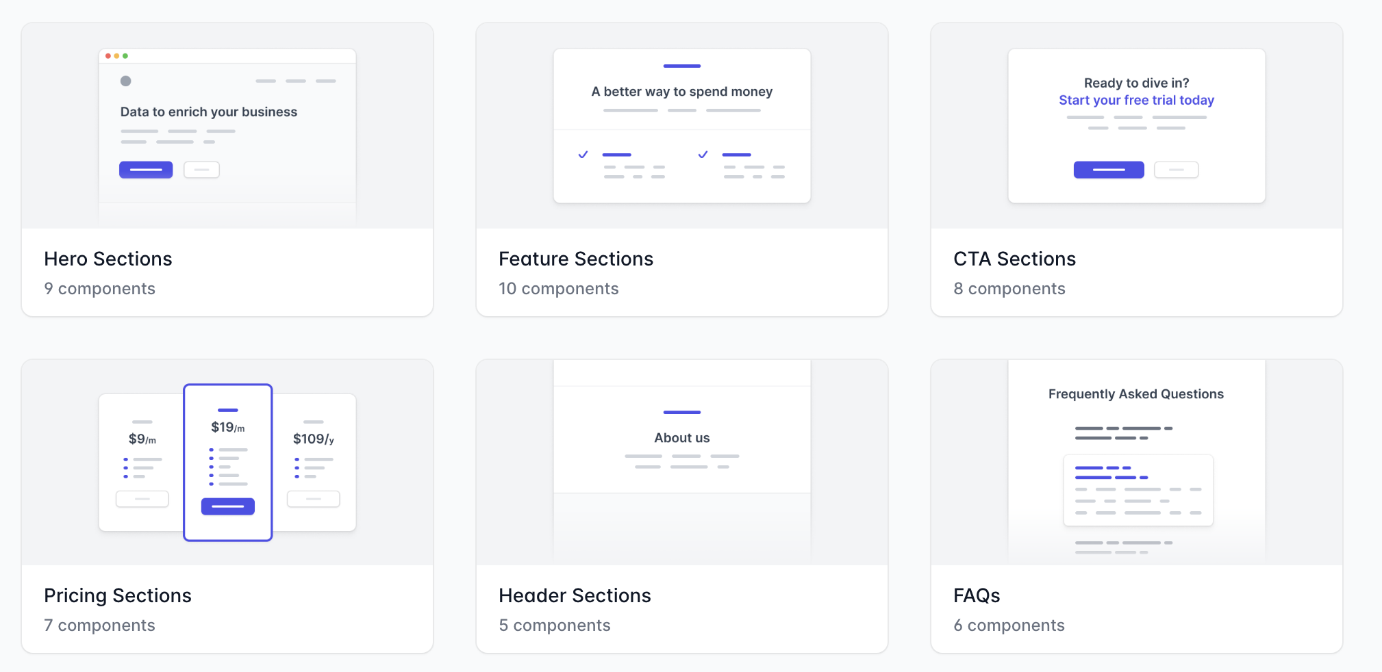Click the secondary button in CTA Sections preview
Image resolution: width=1382 pixels, height=672 pixels.
click(x=1176, y=169)
